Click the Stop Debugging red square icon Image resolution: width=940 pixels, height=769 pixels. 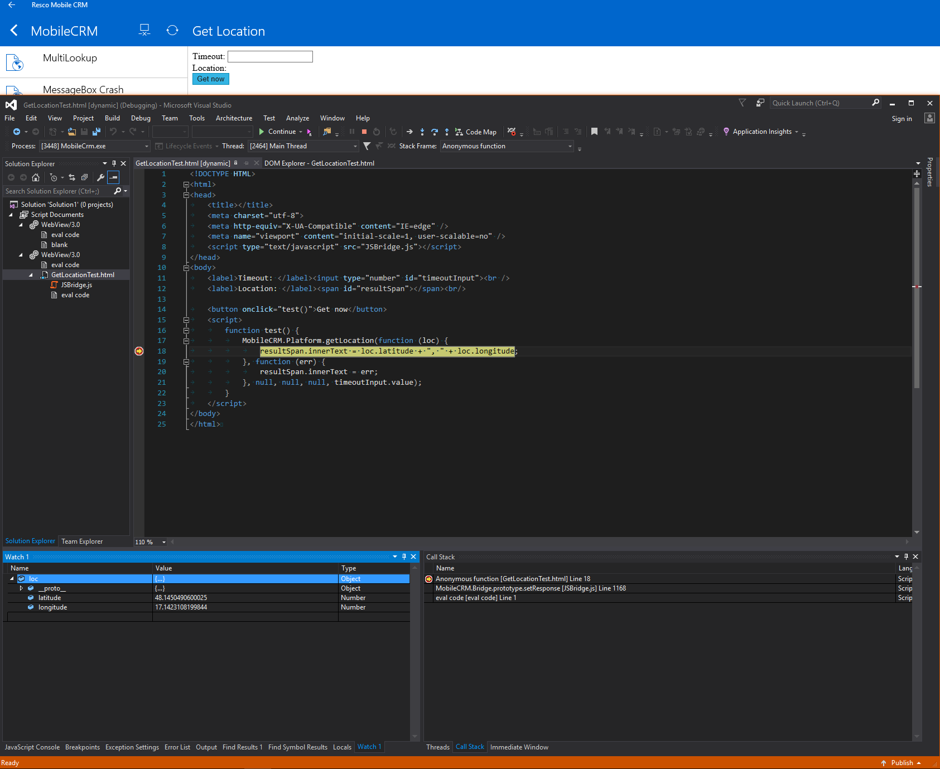(364, 132)
